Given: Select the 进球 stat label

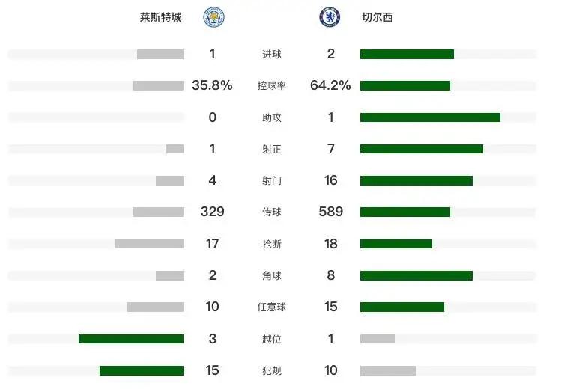Looking at the screenshot, I should (x=272, y=55).
